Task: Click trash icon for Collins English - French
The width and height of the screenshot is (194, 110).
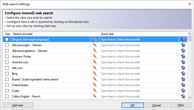Action: click(183, 97)
